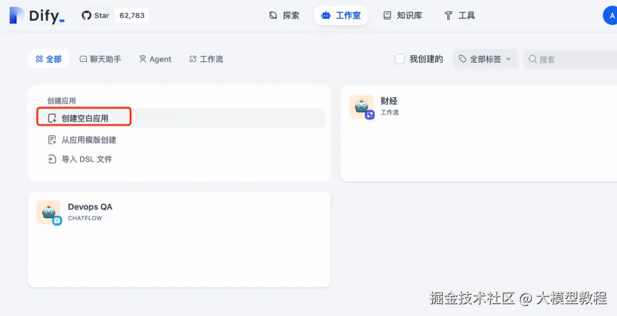The image size is (617, 316).
Task: Click the Agent robot icon
Action: 143,59
